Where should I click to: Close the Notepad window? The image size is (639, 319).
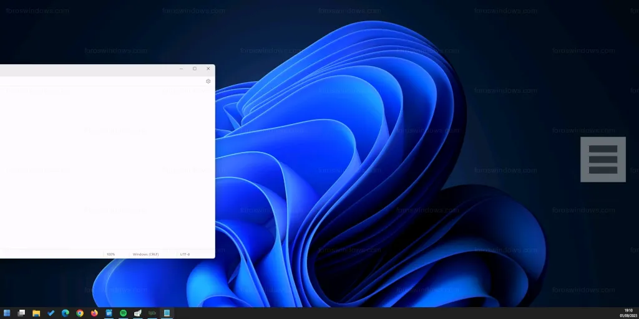pyautogui.click(x=208, y=69)
